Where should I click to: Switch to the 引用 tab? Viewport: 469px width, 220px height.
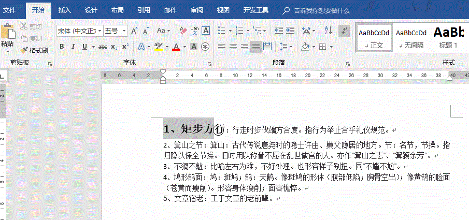point(144,10)
